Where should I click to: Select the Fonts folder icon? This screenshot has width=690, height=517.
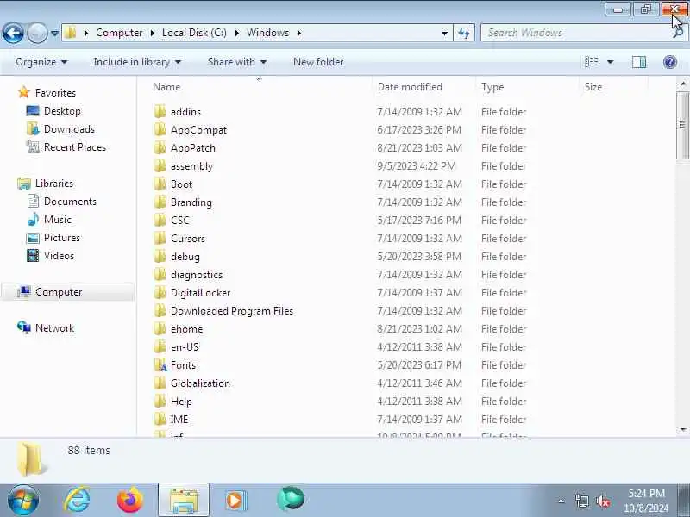click(x=160, y=364)
